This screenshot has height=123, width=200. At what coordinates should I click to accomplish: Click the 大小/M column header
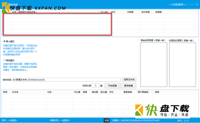click(104, 12)
